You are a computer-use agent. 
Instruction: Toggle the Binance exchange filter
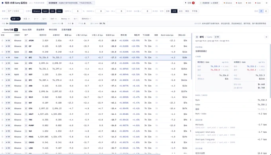click(x=37, y=11)
